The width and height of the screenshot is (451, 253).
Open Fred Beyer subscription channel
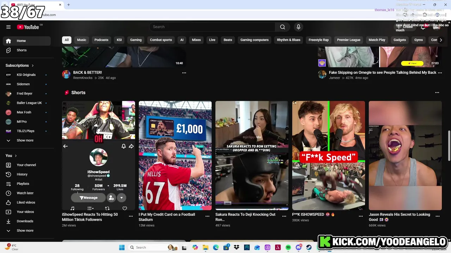point(27,93)
